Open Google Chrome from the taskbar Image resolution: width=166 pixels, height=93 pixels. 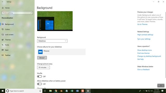point(56,91)
